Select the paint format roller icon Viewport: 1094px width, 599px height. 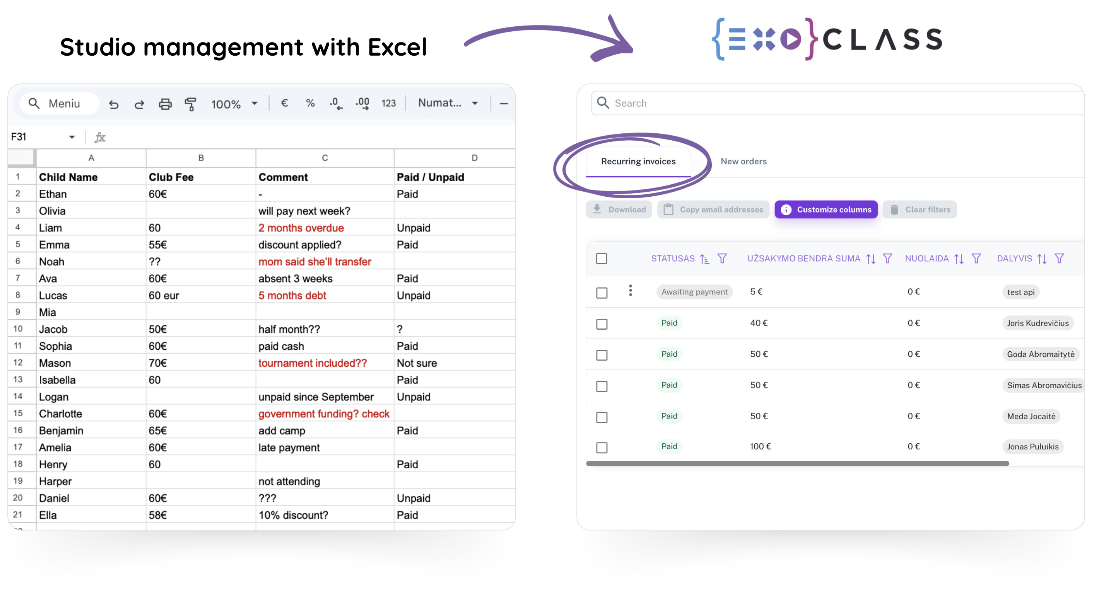(191, 104)
